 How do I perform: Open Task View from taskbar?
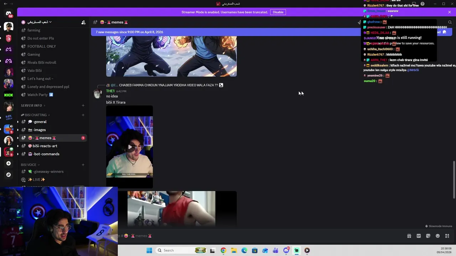coord(213,250)
